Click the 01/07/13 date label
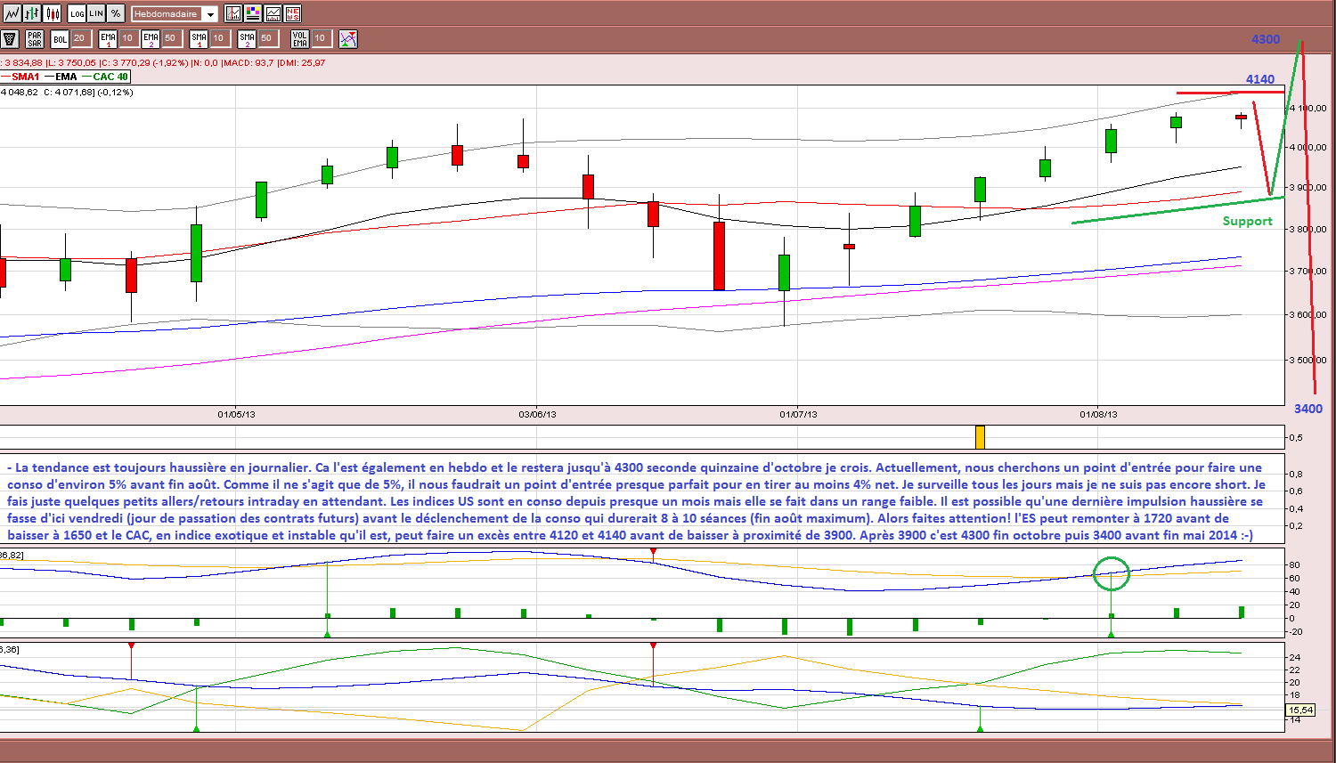This screenshot has width=1336, height=763. (798, 414)
